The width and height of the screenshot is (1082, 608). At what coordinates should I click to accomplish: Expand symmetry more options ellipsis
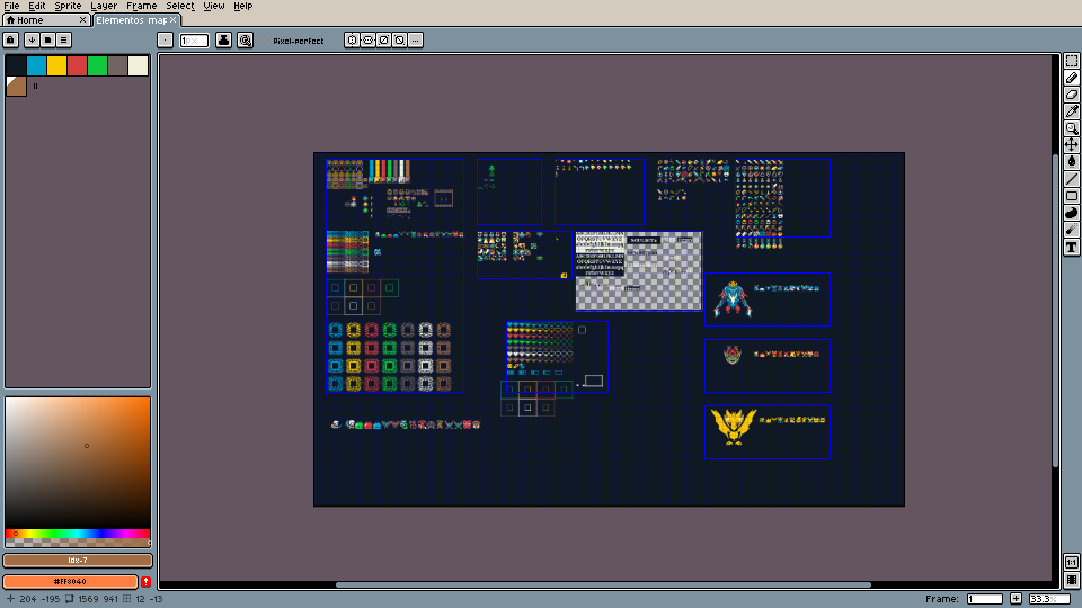415,40
